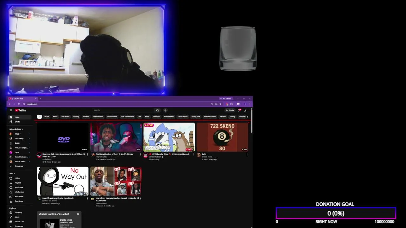Viewport: 406px width, 228px height.
Task: Open options for Sinaloa Cartel Rank video
Action: pyautogui.click(x=88, y=199)
